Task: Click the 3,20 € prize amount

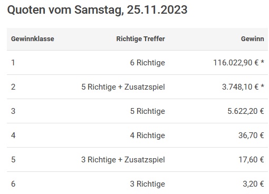Action: point(253,184)
